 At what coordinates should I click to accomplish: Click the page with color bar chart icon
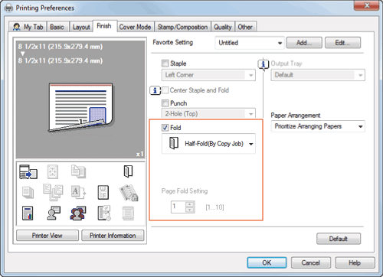pos(28,213)
